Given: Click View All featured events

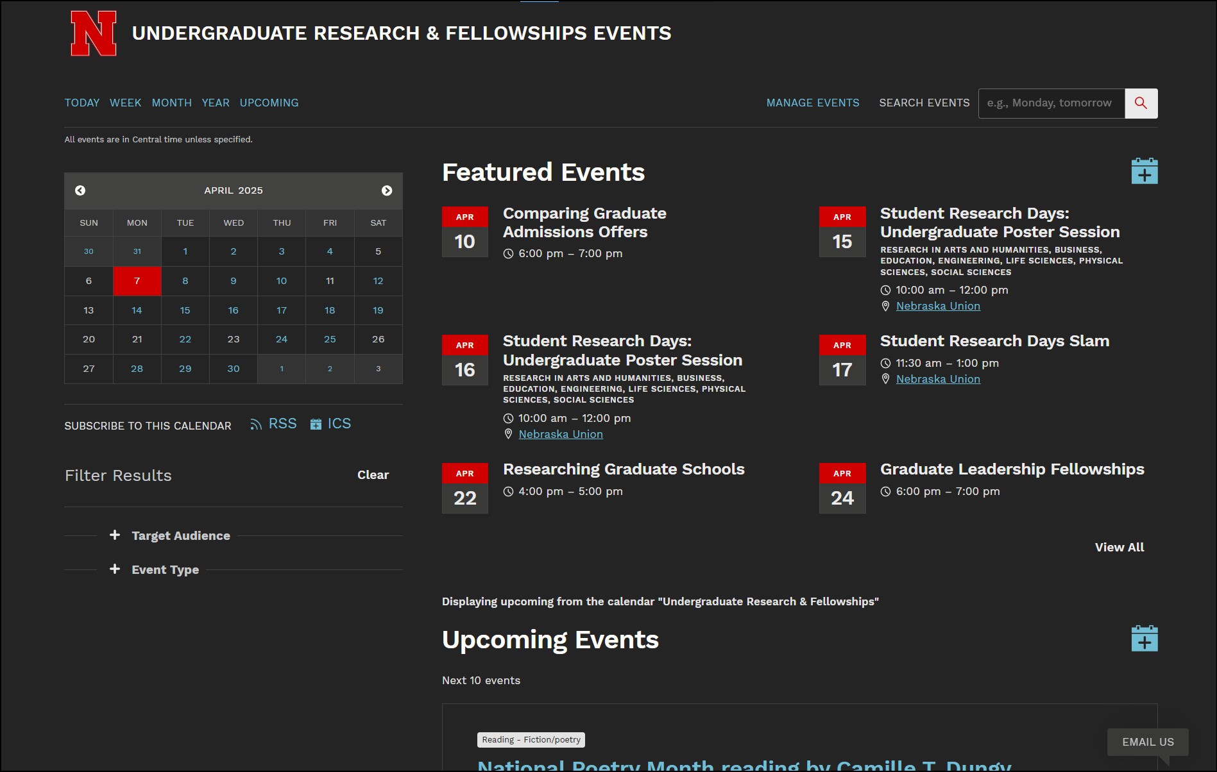Looking at the screenshot, I should [1119, 547].
